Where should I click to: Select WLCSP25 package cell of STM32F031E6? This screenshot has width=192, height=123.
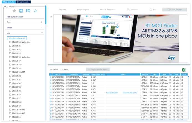[145, 105]
